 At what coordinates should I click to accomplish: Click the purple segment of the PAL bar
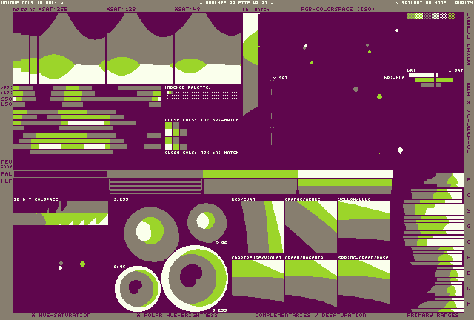pos(61,174)
